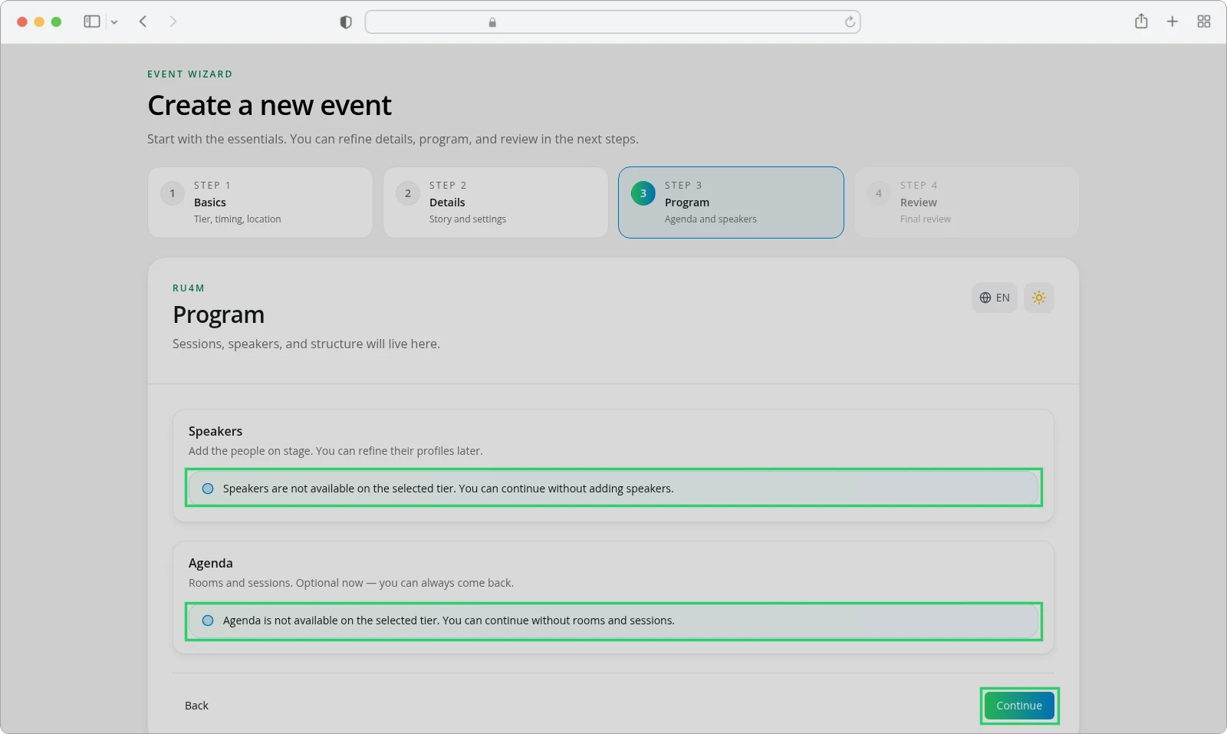Toggle the Safari sidebar icon
The image size is (1227, 734).
click(92, 21)
